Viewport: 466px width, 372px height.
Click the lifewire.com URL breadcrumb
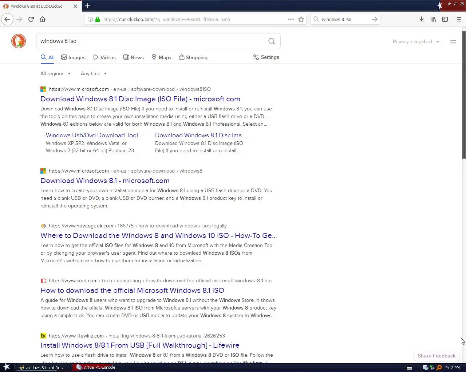click(x=137, y=336)
